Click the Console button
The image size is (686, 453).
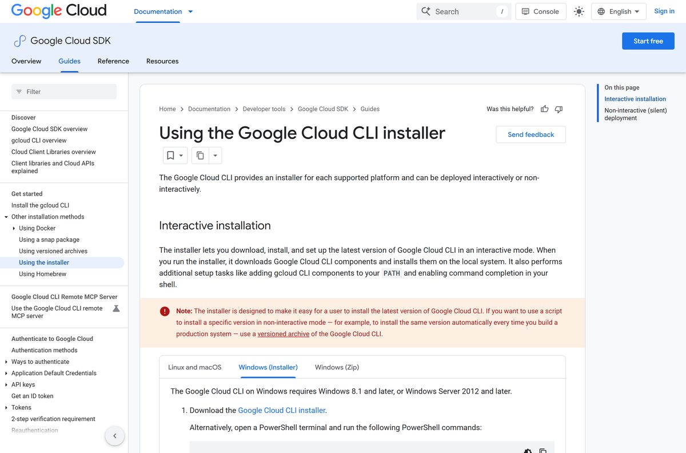tap(541, 11)
